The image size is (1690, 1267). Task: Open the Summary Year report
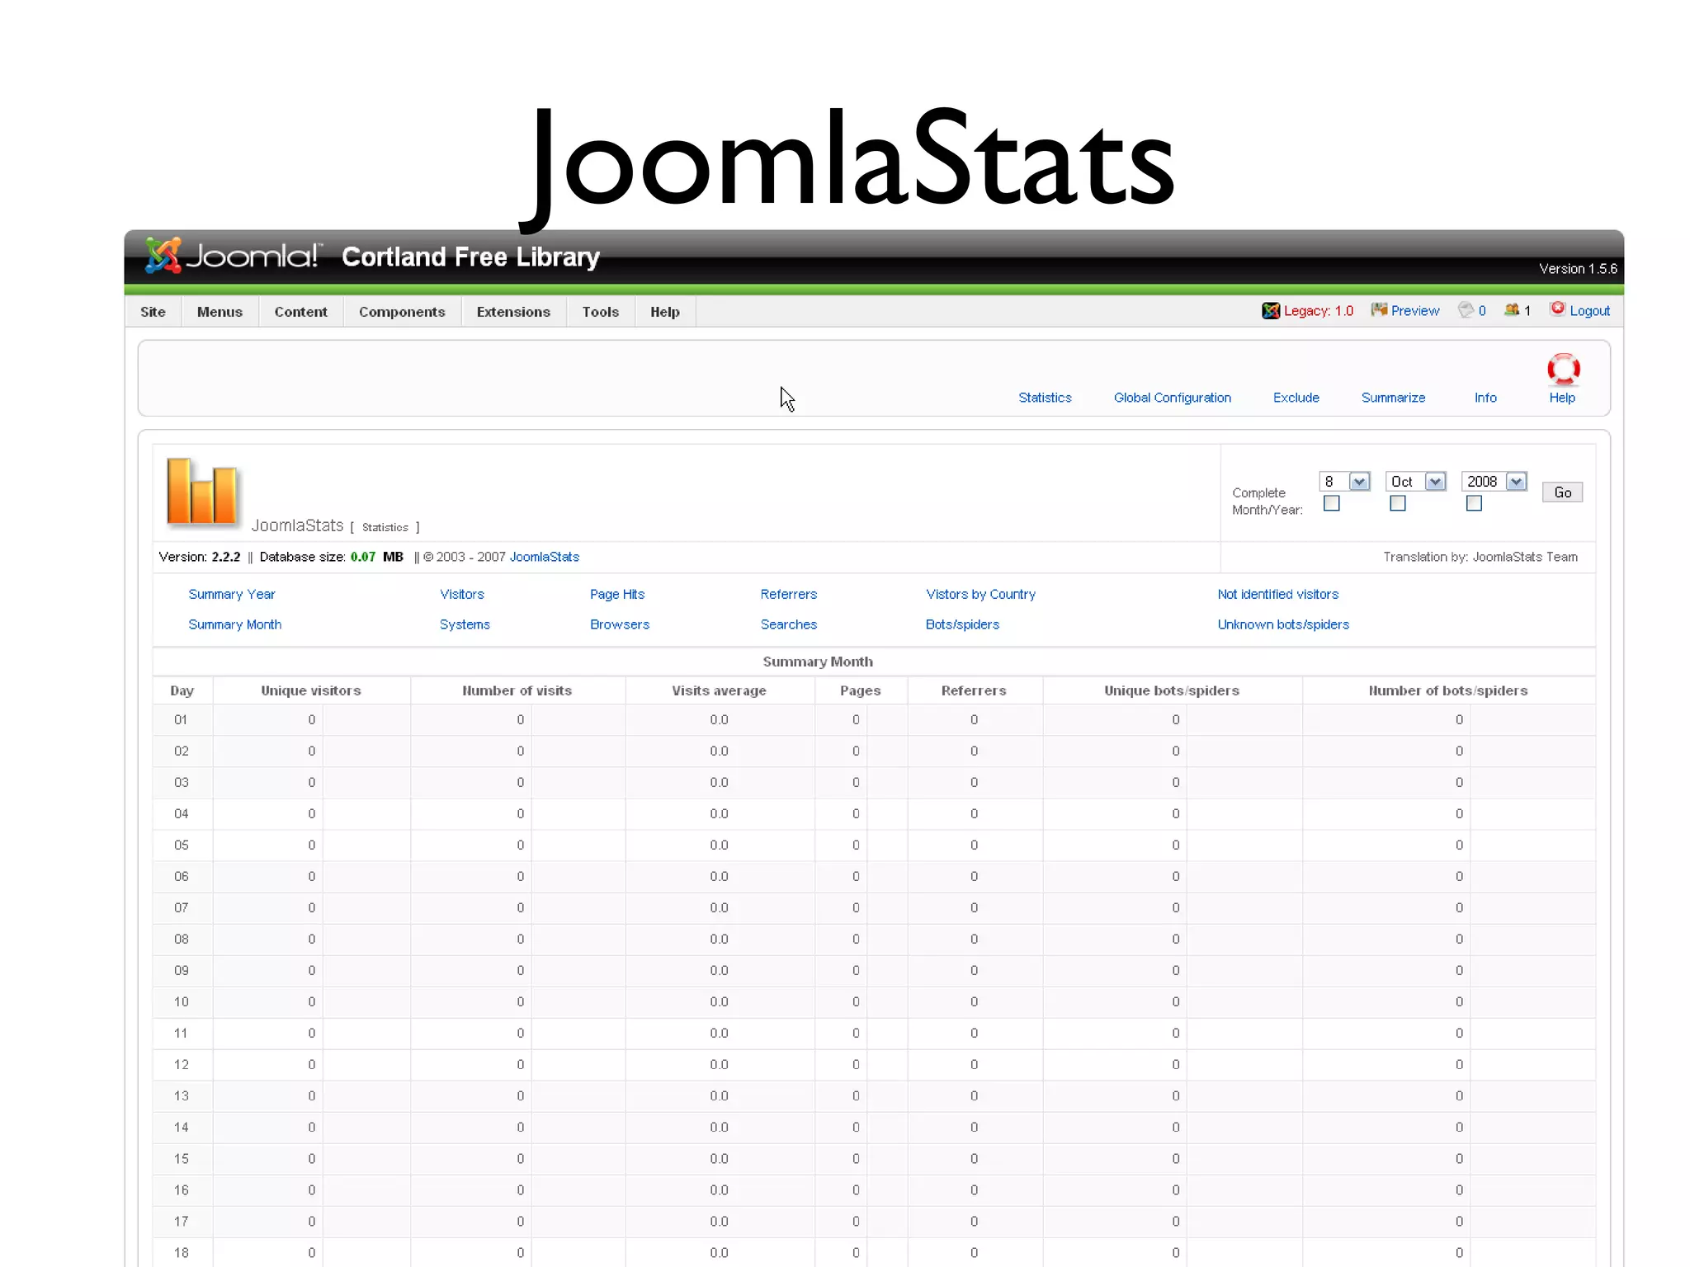(231, 594)
